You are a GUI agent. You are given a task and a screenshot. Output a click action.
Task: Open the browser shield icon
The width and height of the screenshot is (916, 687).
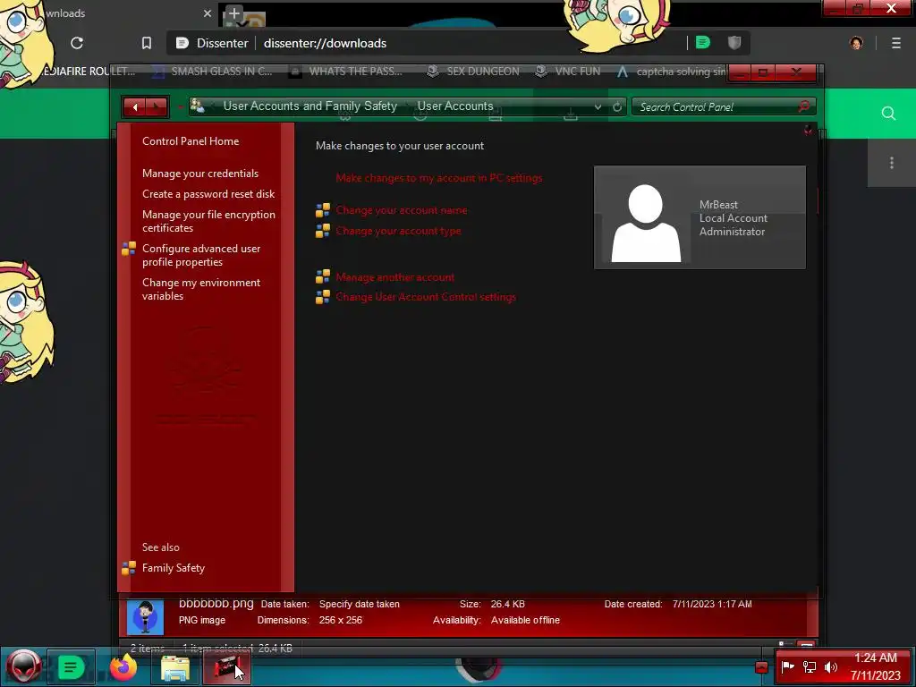tap(734, 43)
